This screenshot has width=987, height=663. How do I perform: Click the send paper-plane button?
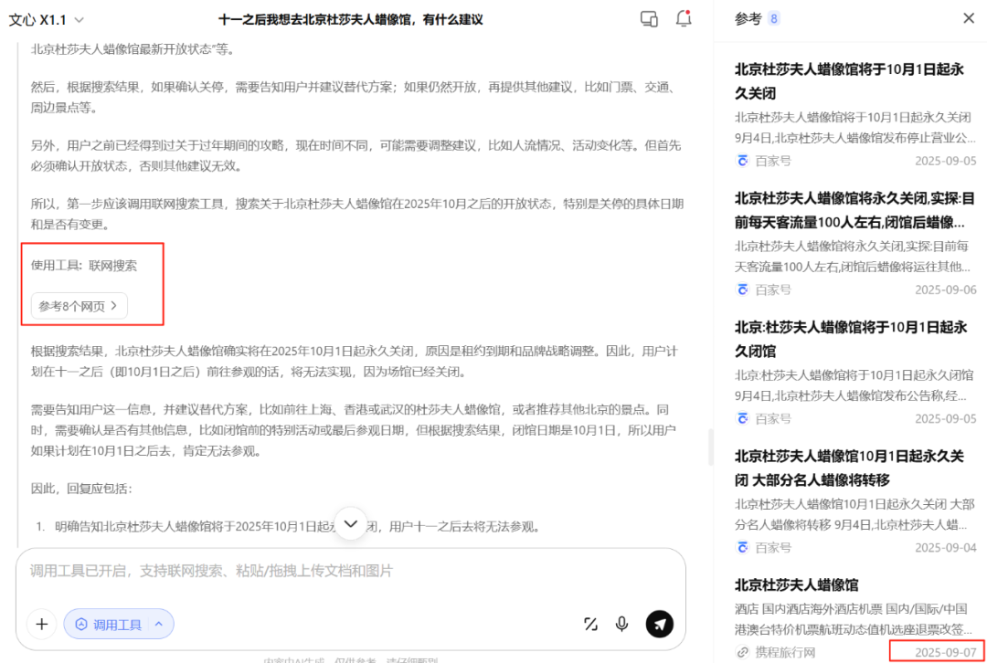[660, 624]
